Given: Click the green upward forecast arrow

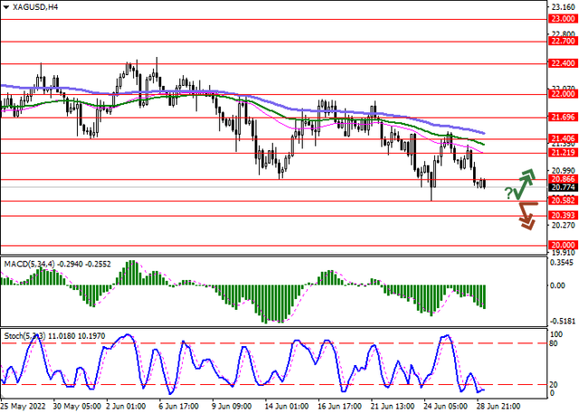Looking at the screenshot, I should (527, 181).
